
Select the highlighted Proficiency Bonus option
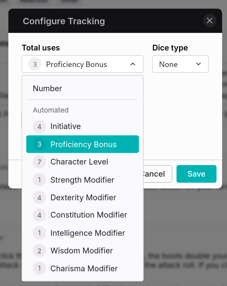83,144
